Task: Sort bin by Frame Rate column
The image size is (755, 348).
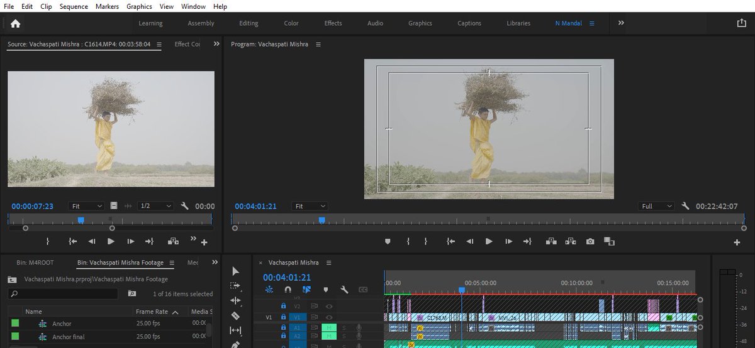Action: (152, 312)
